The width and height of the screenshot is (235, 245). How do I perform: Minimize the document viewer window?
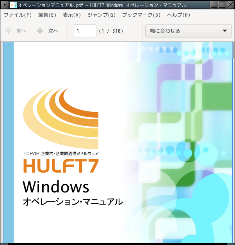tap(214, 5)
